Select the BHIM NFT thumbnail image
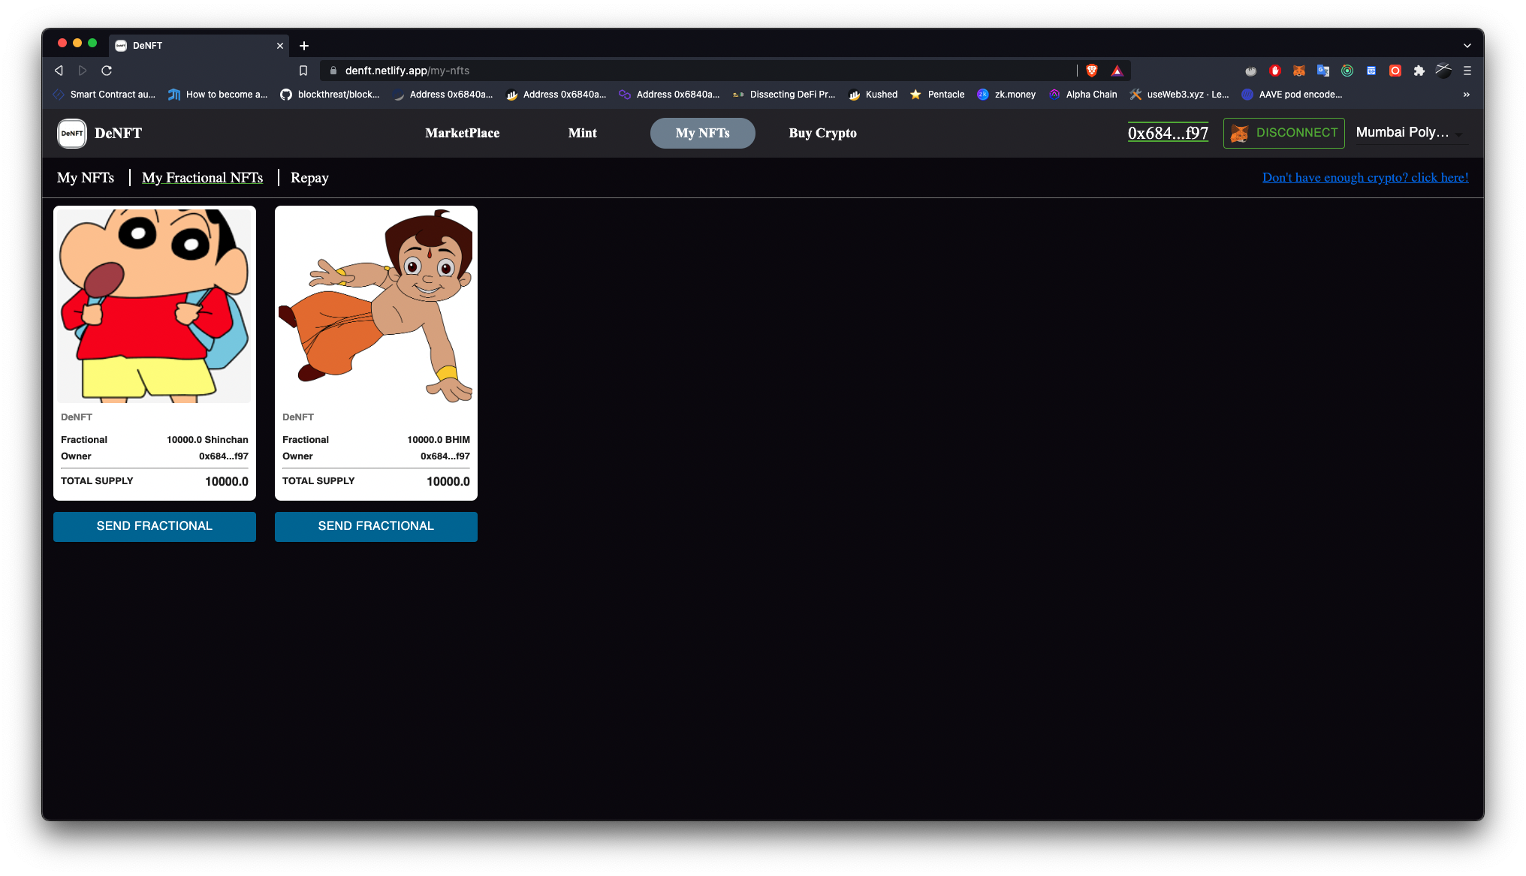Image resolution: width=1526 pixels, height=876 pixels. click(x=375, y=306)
